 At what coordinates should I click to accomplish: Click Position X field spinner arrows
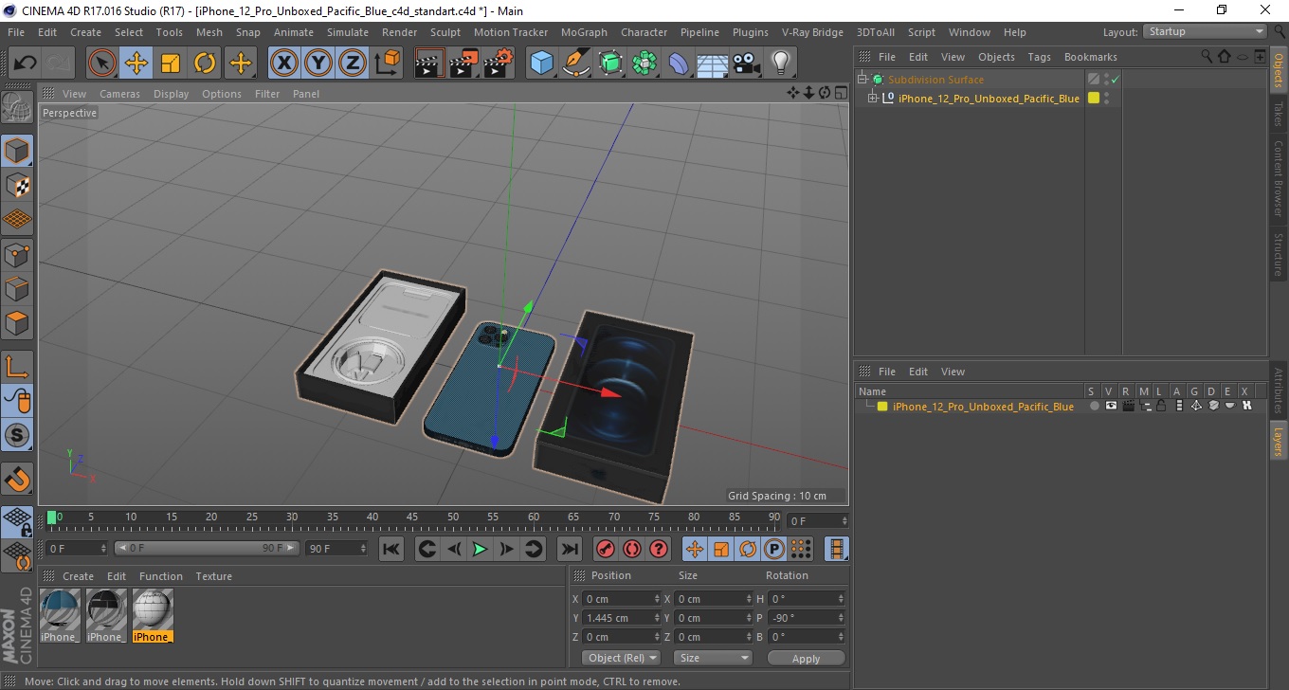click(658, 599)
